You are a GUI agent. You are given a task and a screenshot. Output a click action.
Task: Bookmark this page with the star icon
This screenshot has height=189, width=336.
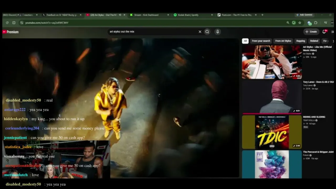click(x=300, y=23)
